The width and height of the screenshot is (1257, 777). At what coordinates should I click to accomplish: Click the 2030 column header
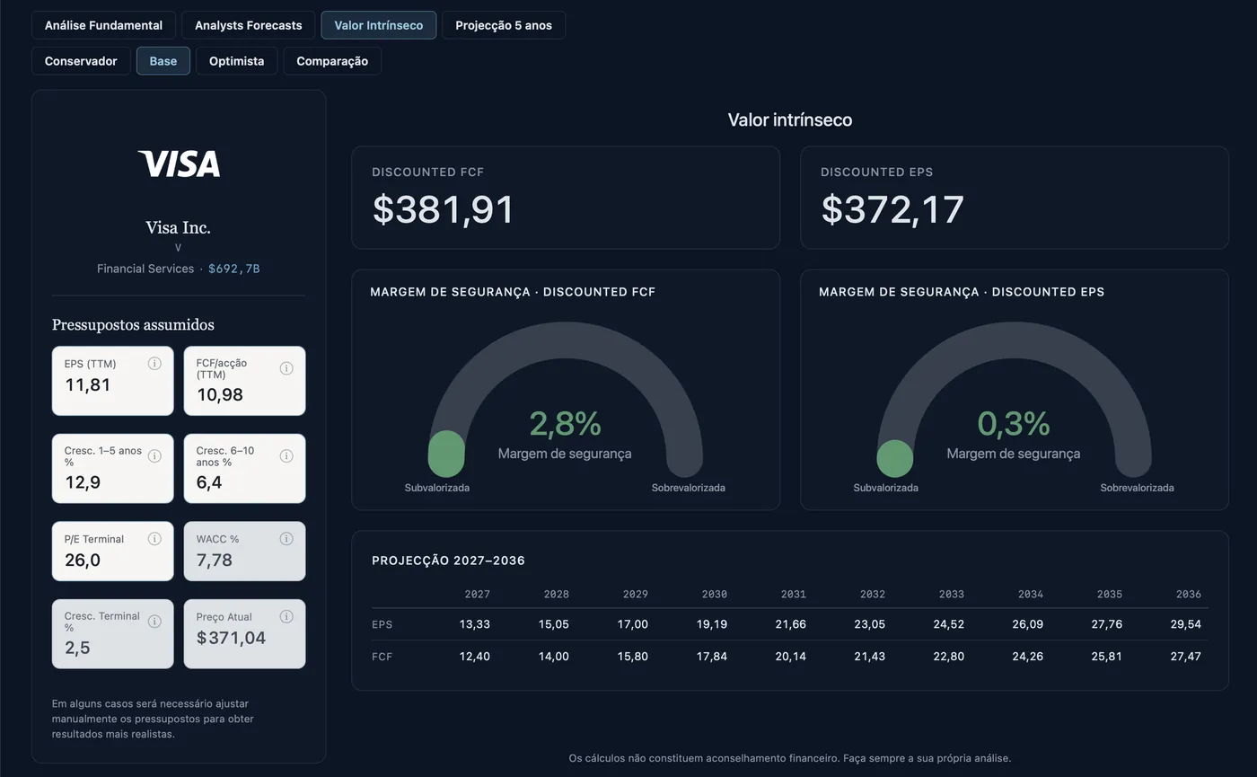[715, 594]
